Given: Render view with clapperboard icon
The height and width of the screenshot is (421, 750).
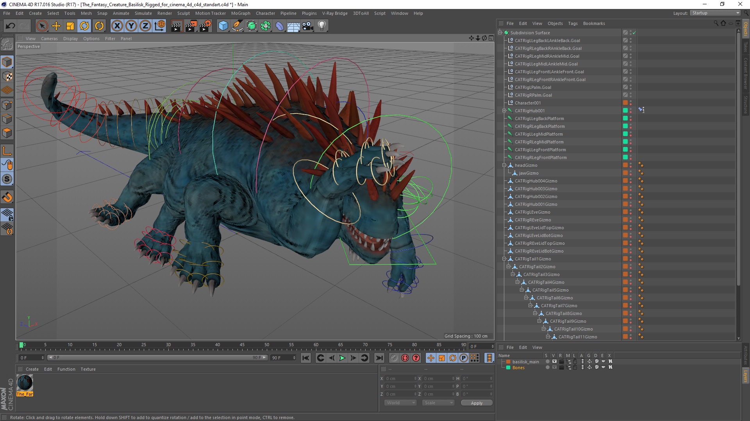Looking at the screenshot, I should pyautogui.click(x=177, y=26).
